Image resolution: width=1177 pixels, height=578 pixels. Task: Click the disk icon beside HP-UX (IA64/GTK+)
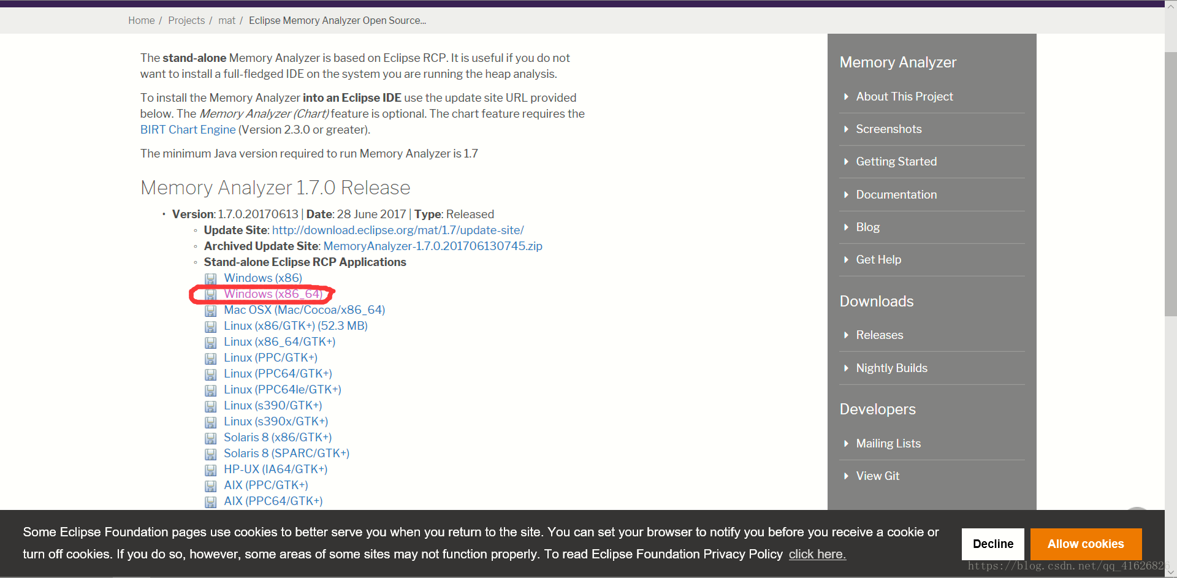click(210, 470)
